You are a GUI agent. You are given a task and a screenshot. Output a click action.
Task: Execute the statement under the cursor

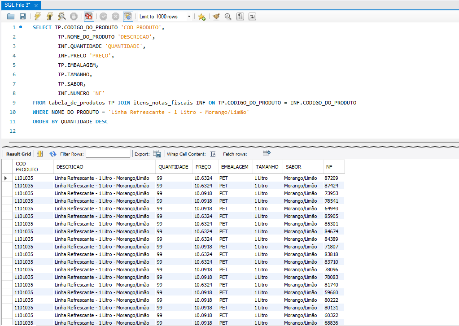point(50,17)
